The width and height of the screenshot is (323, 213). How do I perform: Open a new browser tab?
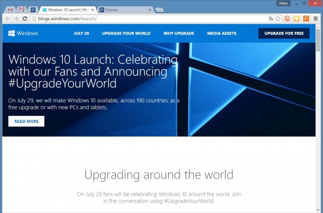point(159,10)
